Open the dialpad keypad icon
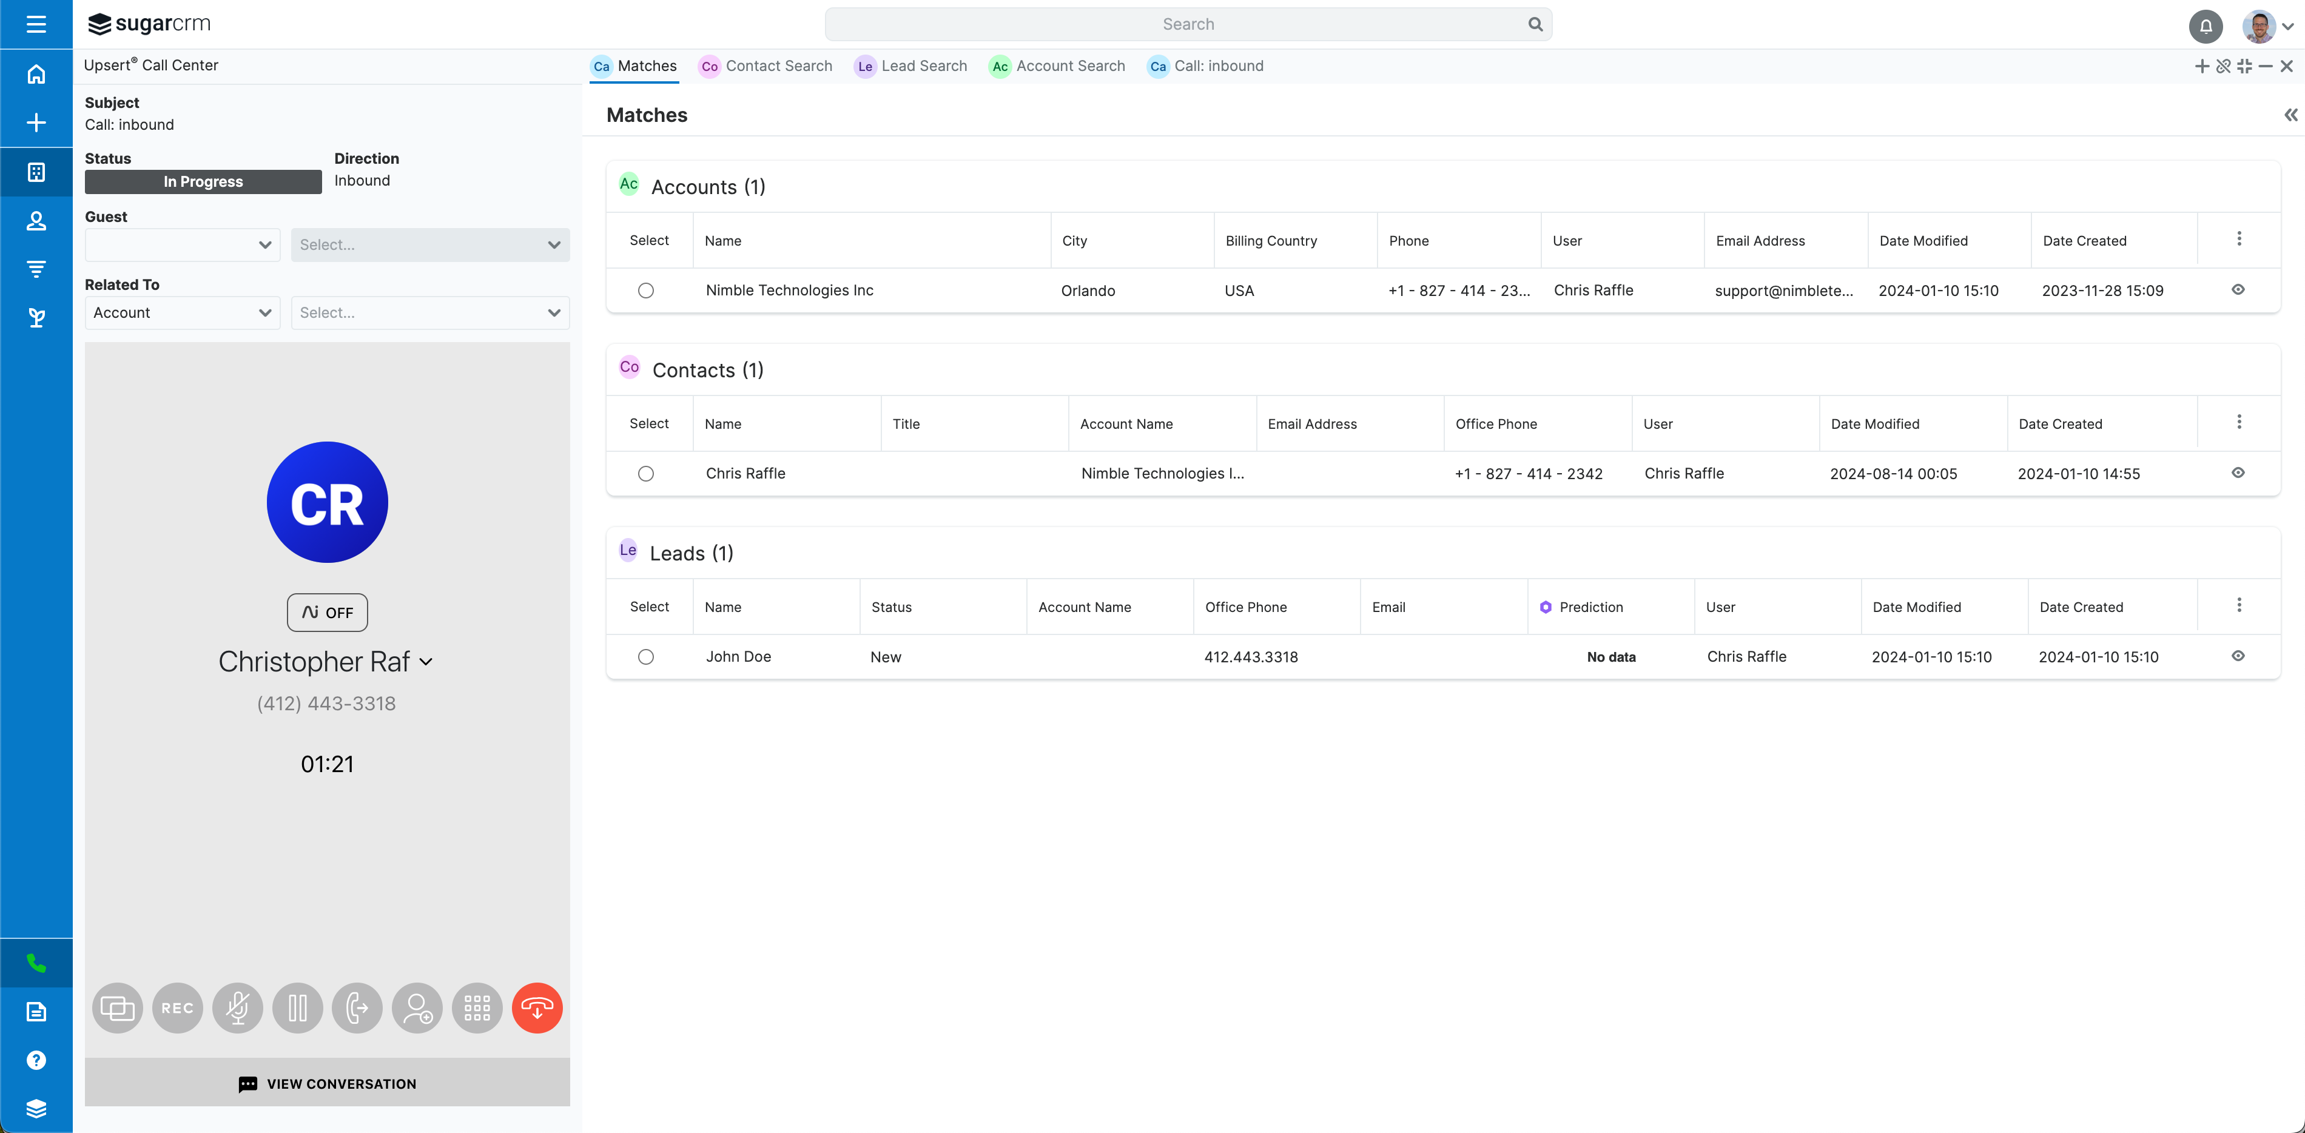The image size is (2305, 1133). 476,1007
